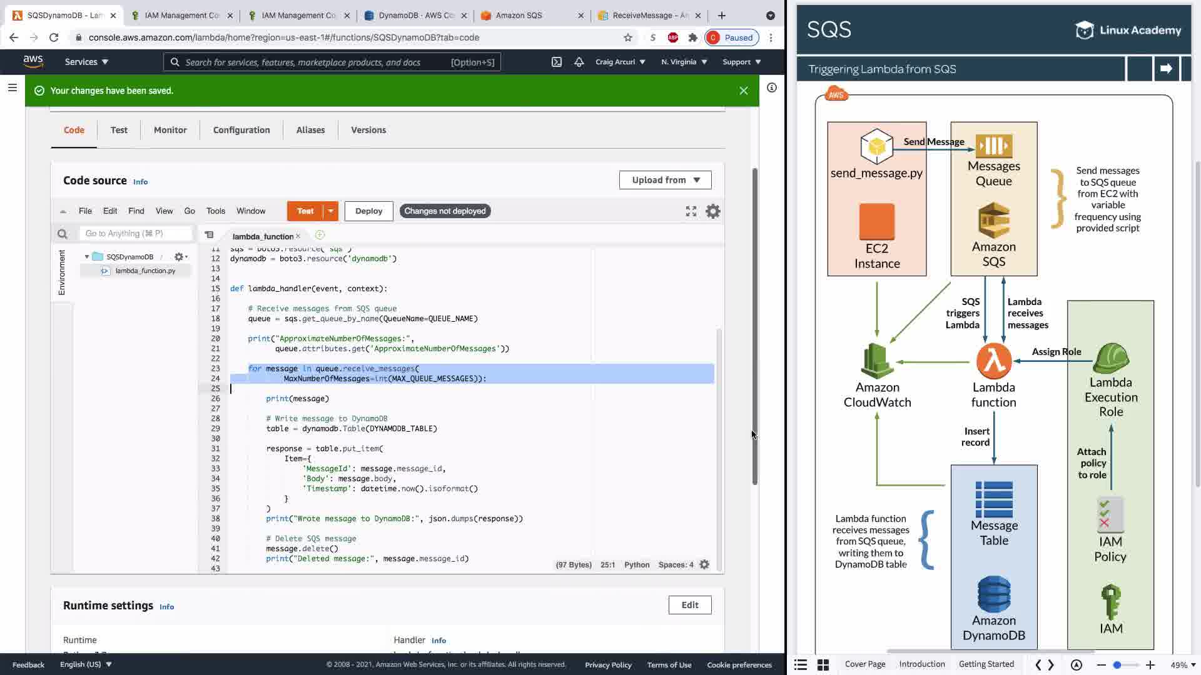
Task: Open Test button dropdown arrow
Action: 330,211
